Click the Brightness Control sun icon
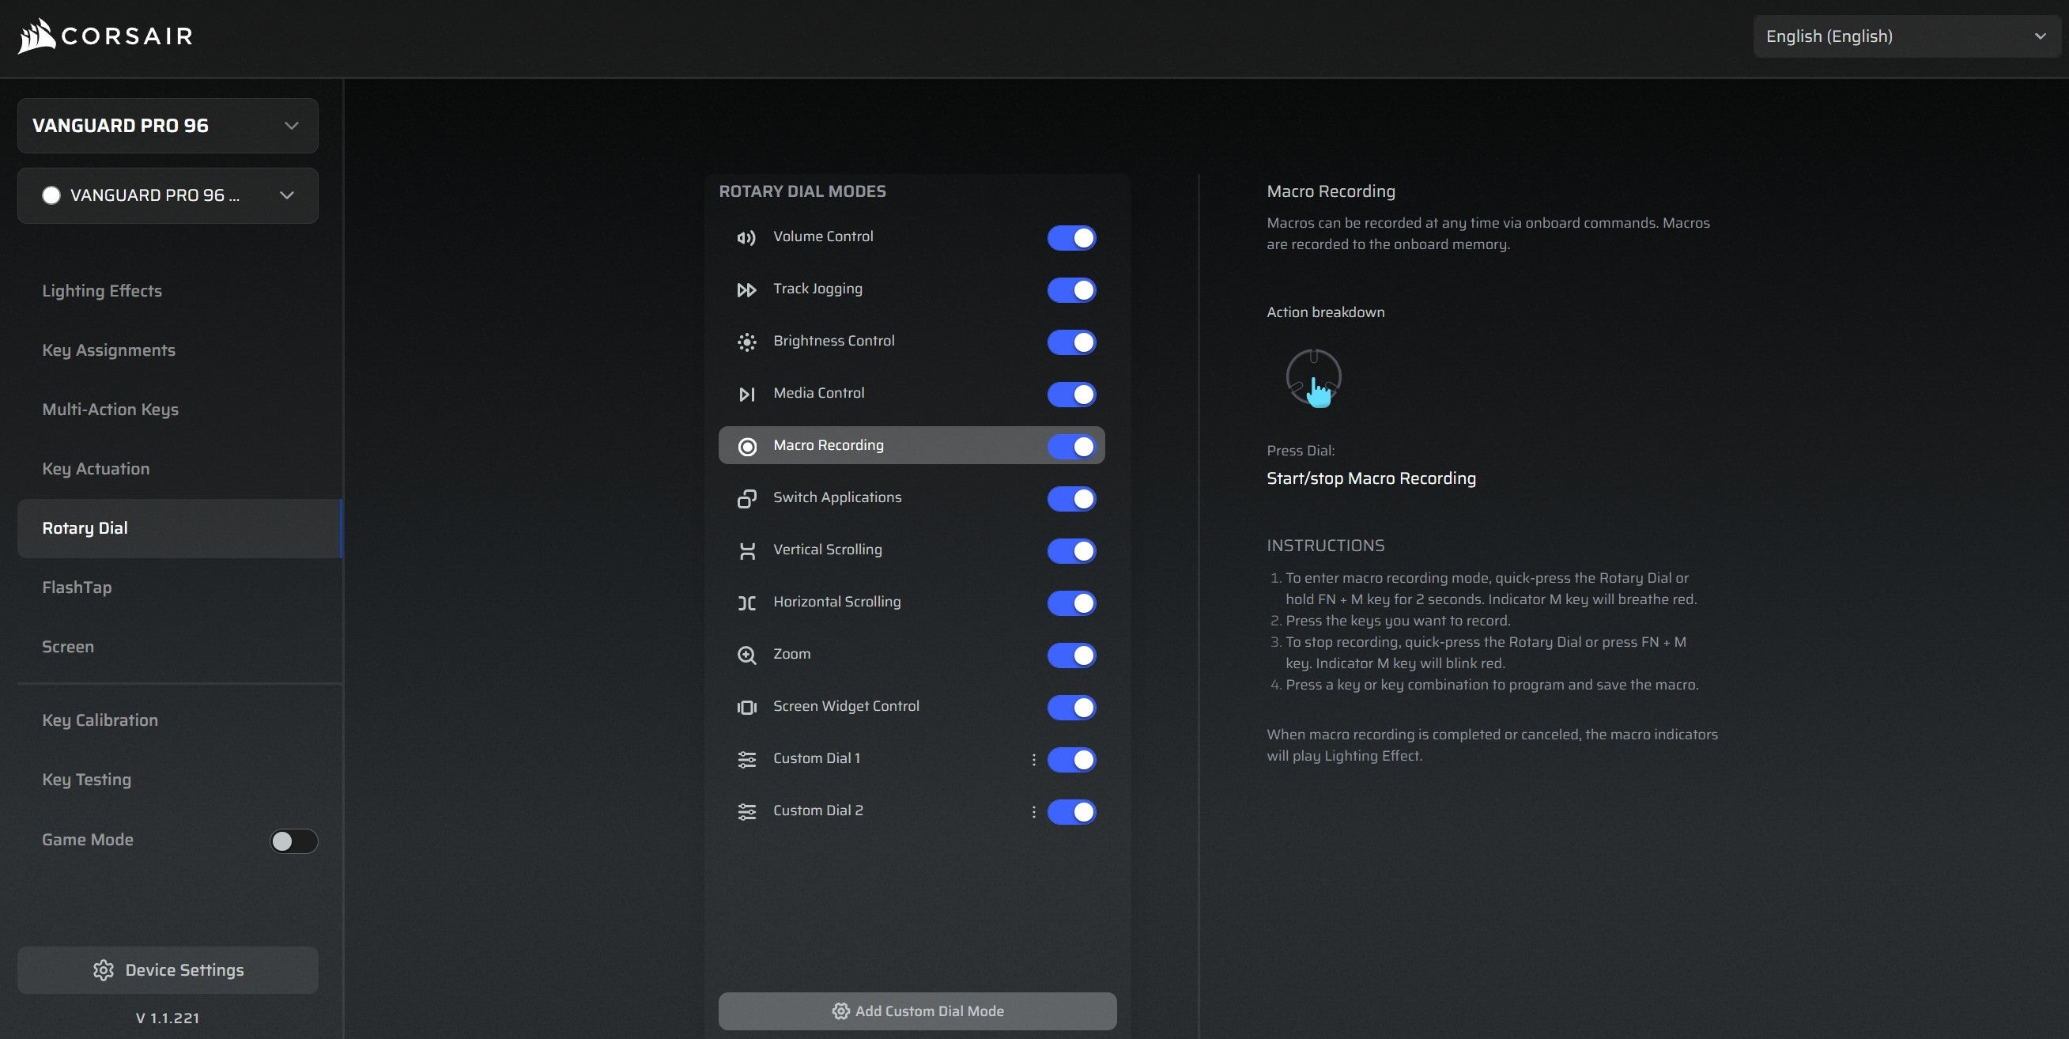 (x=746, y=342)
